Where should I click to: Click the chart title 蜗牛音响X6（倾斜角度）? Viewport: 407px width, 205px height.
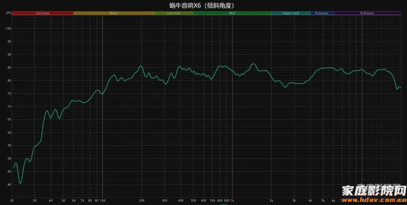tap(202, 5)
